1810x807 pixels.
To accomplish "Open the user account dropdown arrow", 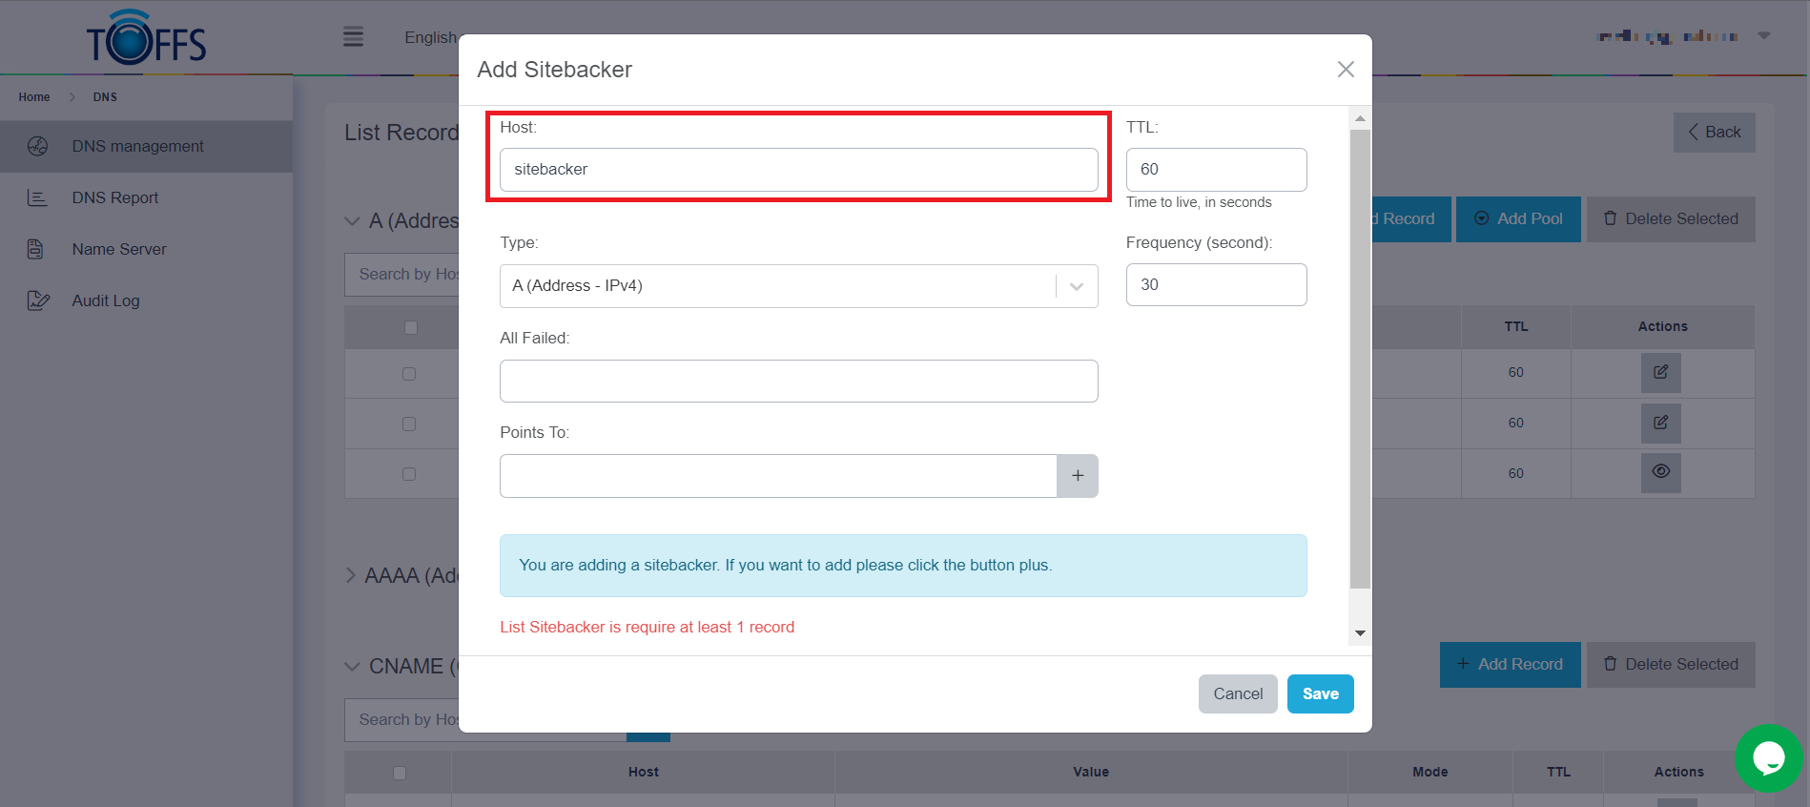I will coord(1763,36).
